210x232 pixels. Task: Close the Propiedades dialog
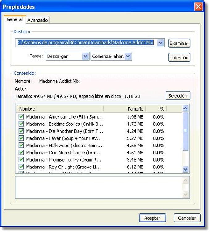[x=198, y=7]
